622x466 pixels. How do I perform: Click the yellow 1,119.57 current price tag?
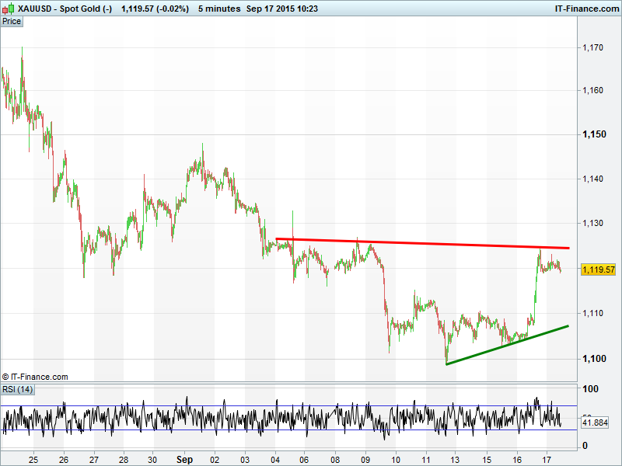click(598, 270)
